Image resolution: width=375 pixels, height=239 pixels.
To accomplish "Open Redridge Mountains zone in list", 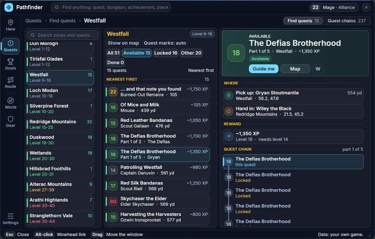I will click(x=60, y=124).
